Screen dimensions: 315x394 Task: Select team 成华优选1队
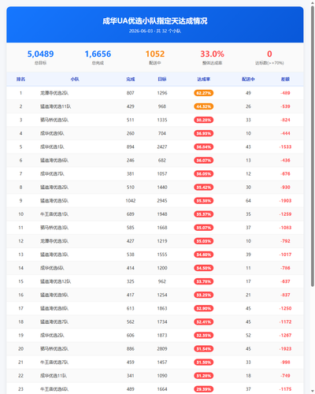52,147
